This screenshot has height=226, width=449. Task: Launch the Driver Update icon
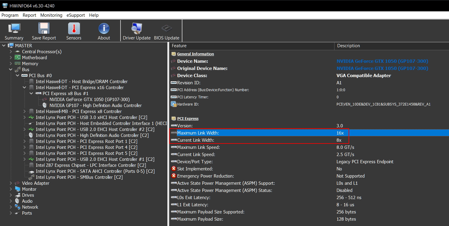pyautogui.click(x=137, y=29)
